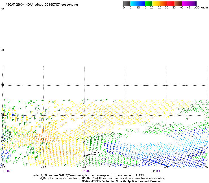The image size is (209, 183).
Task: Click the "15" legend scale label
Action: point(145,8)
